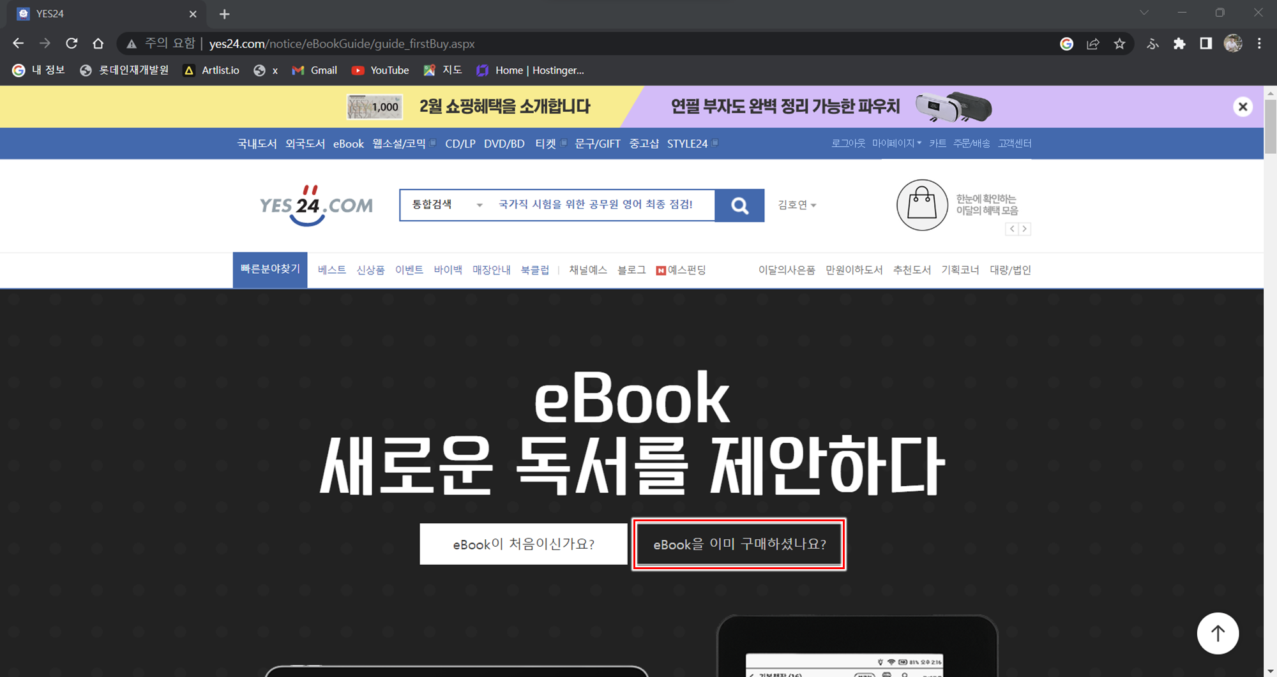Select eBook top menu
The height and width of the screenshot is (677, 1277).
(x=349, y=144)
